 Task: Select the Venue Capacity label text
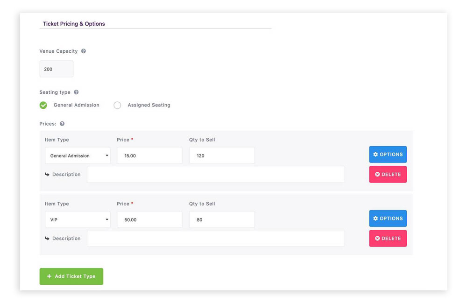(58, 51)
